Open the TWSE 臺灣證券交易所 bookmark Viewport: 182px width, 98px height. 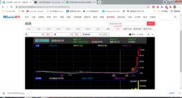tap(92, 11)
